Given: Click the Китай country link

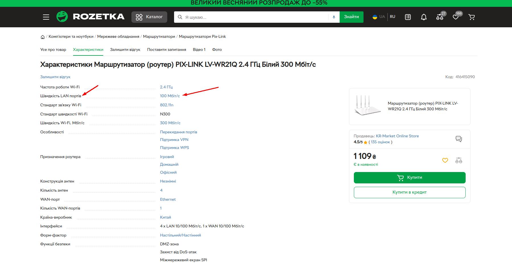Looking at the screenshot, I should 166,218.
